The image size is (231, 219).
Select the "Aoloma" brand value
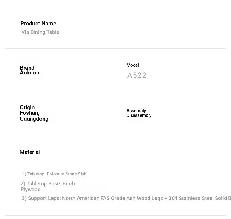tap(30, 73)
